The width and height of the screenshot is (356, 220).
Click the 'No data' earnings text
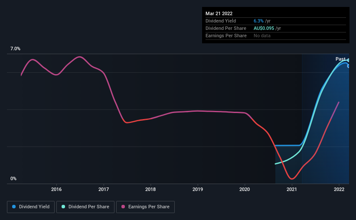262,36
